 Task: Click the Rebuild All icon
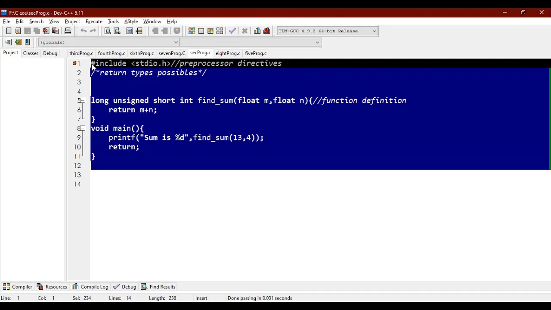point(220,31)
